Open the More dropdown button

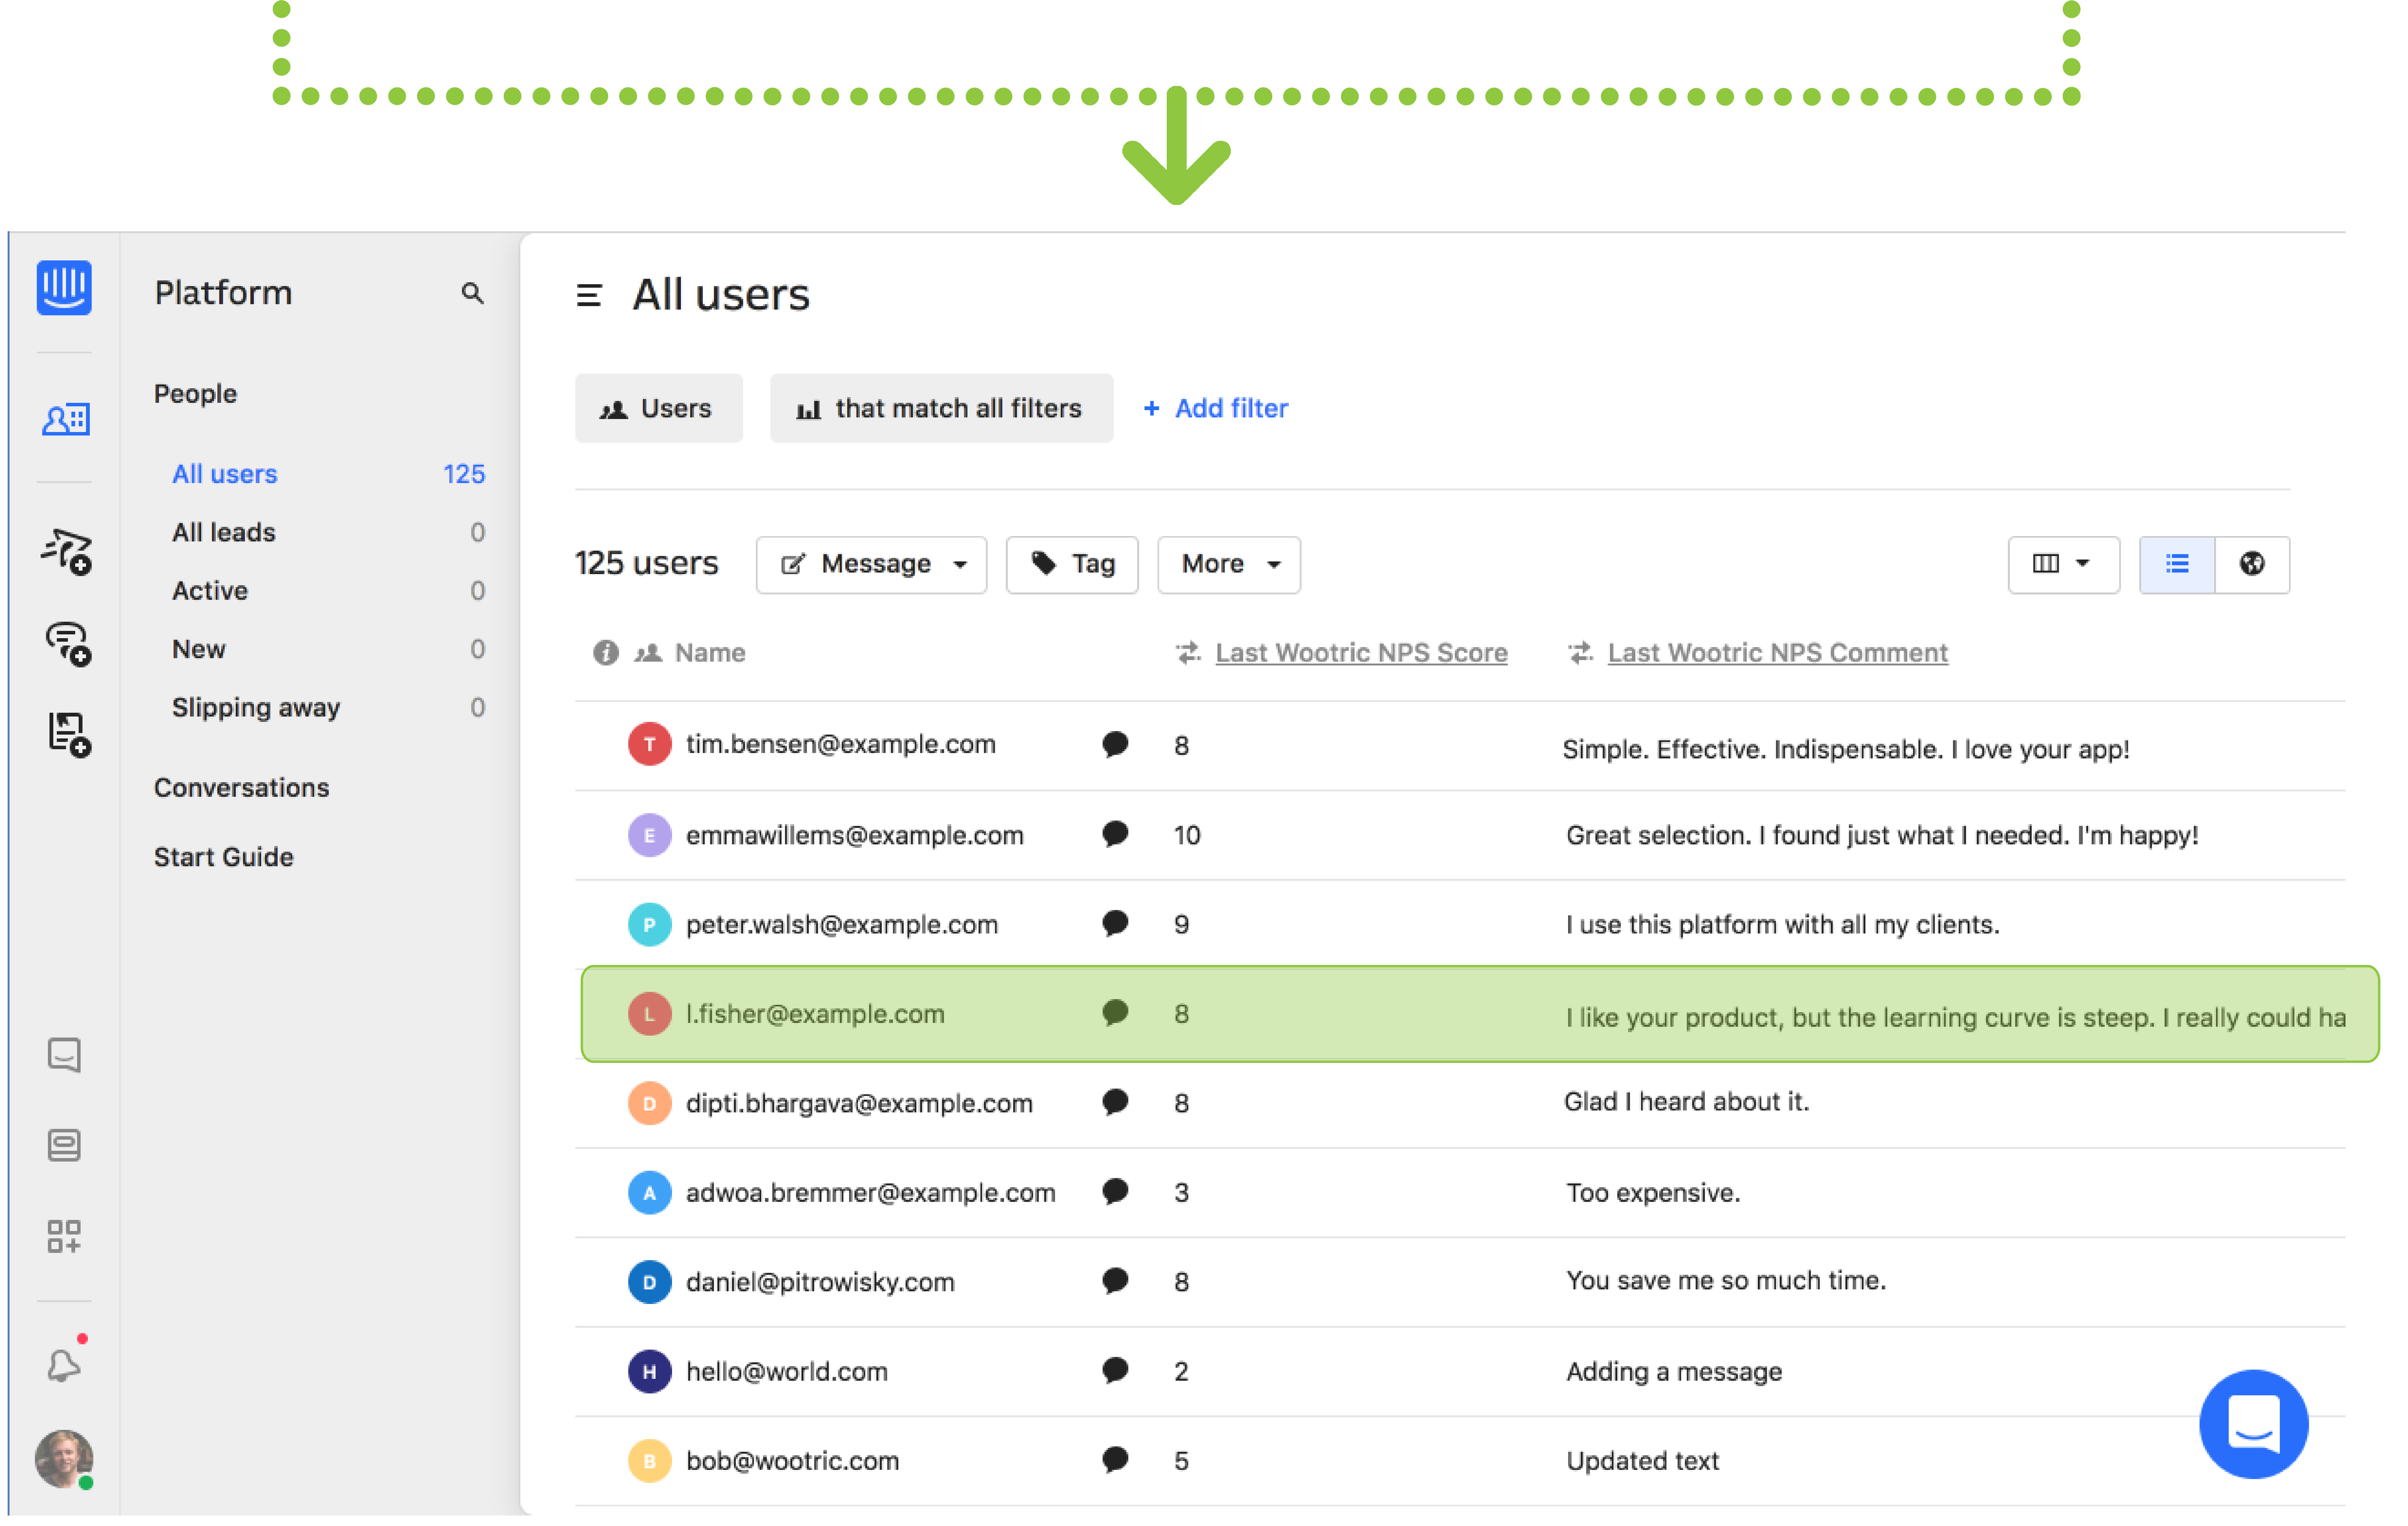(1229, 565)
